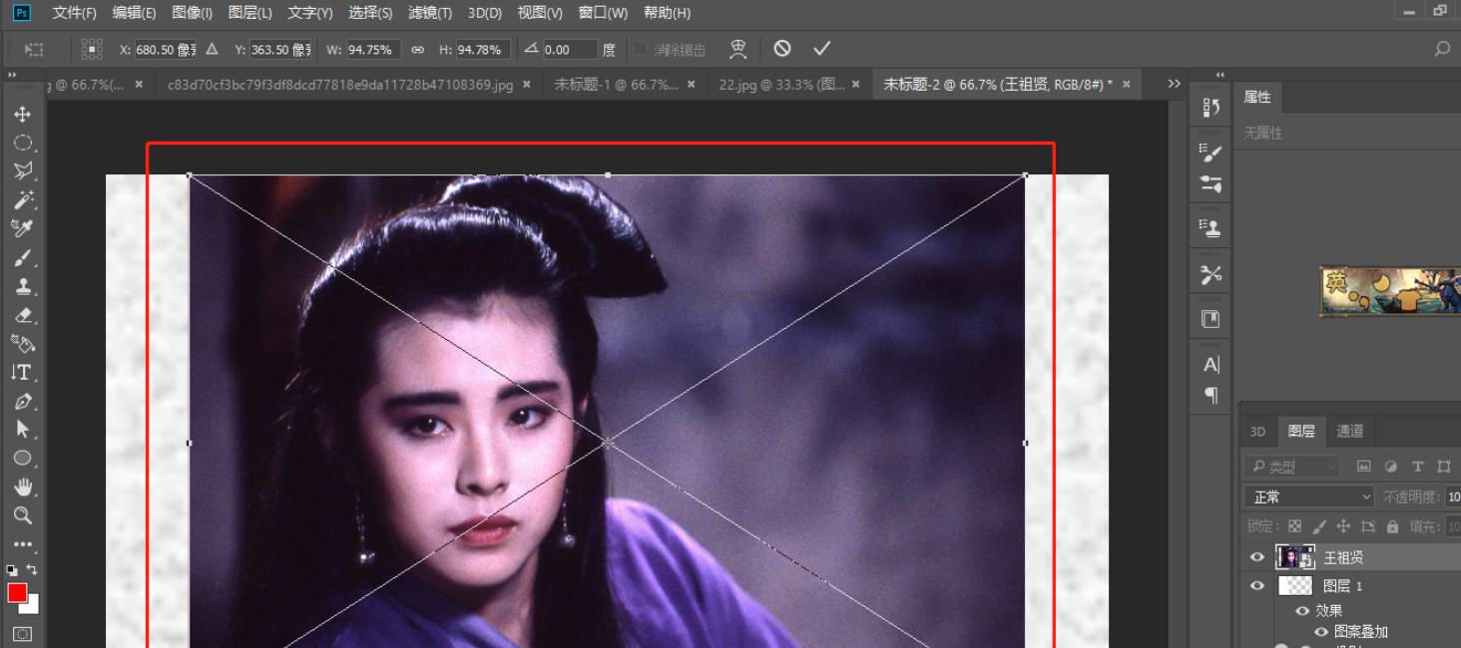Select the Brush tool

point(22,257)
